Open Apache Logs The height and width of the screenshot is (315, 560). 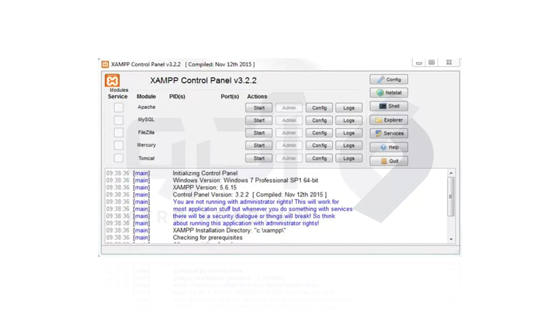click(349, 108)
